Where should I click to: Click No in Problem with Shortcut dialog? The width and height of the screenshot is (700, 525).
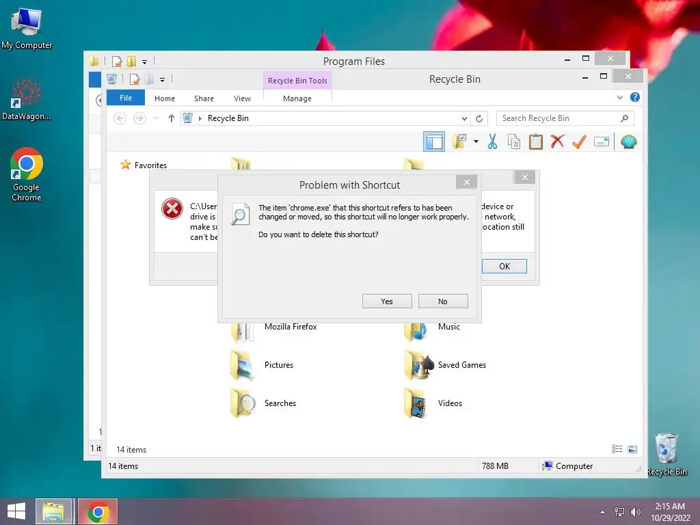[443, 301]
